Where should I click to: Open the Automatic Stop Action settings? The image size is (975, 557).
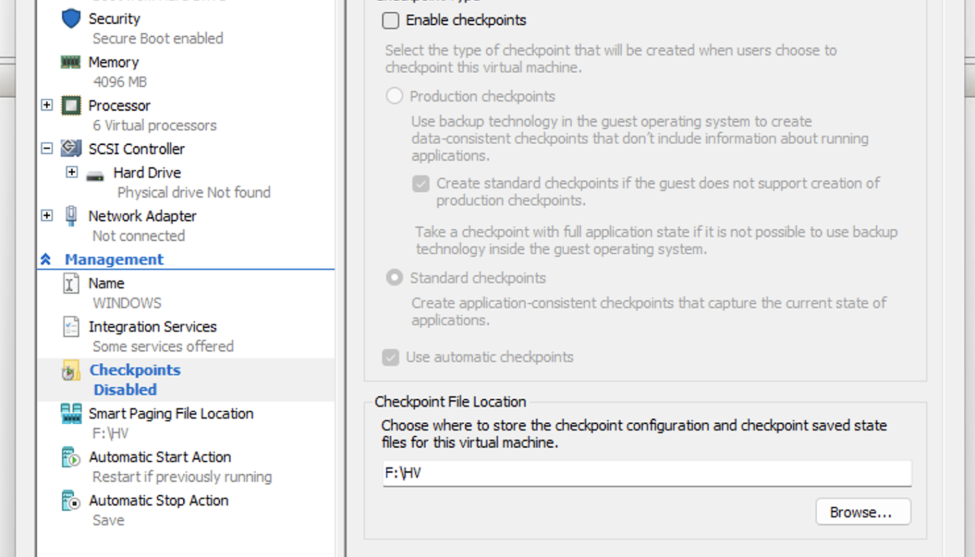pyautogui.click(x=158, y=501)
